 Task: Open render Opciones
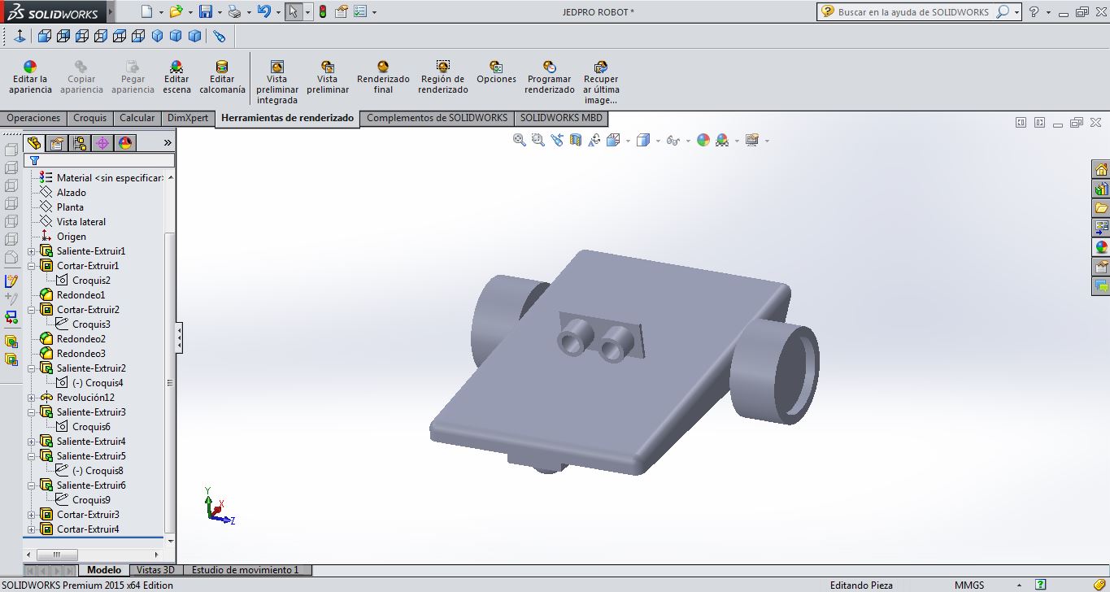pyautogui.click(x=496, y=73)
